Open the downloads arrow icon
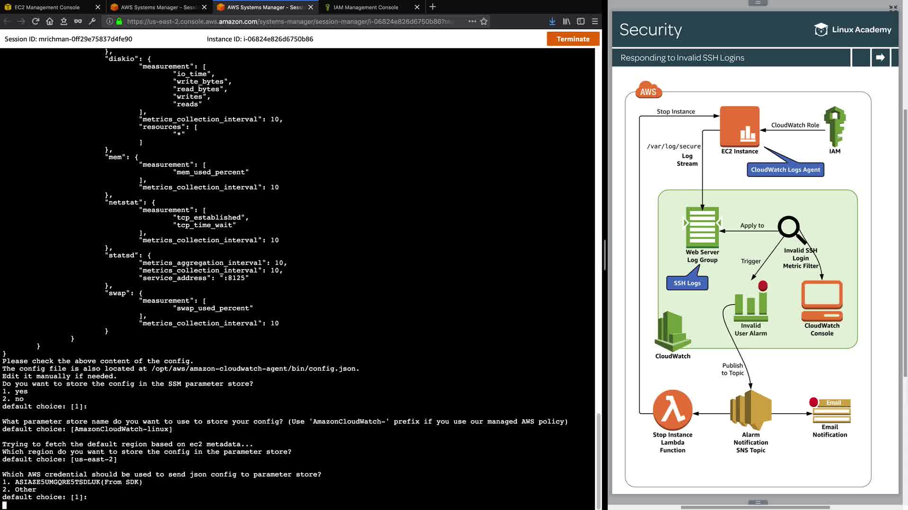Screen dimensions: 908x510 click(x=552, y=21)
